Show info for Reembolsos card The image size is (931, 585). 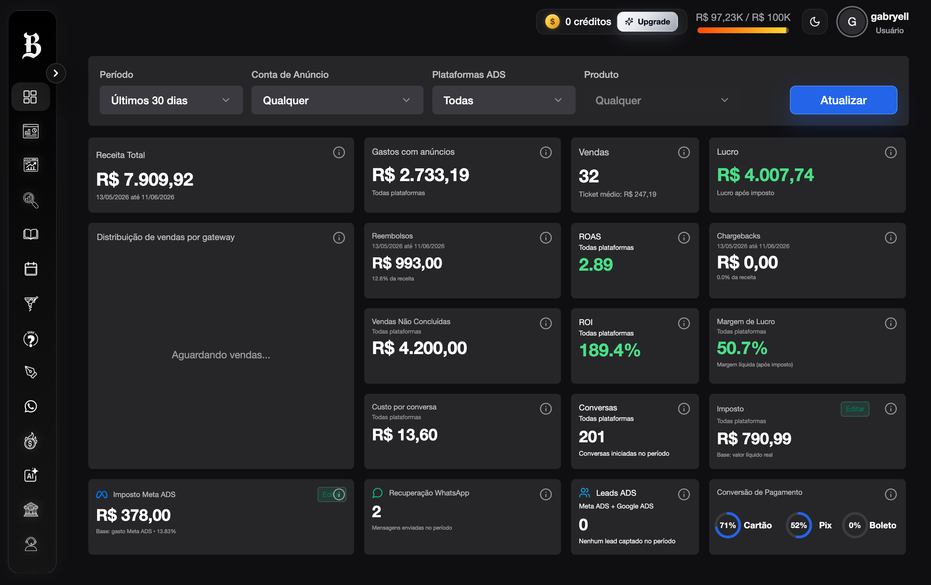pos(546,238)
